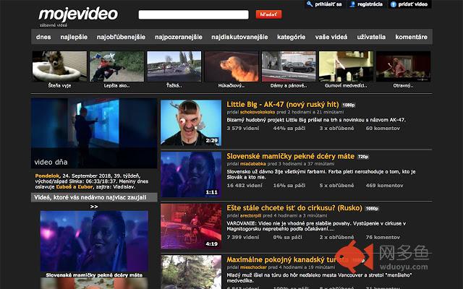Image resolution: width=463 pixels, height=289 pixels.
Task: Open the Šteňa vyje thumbnail
Action: [x=59, y=66]
